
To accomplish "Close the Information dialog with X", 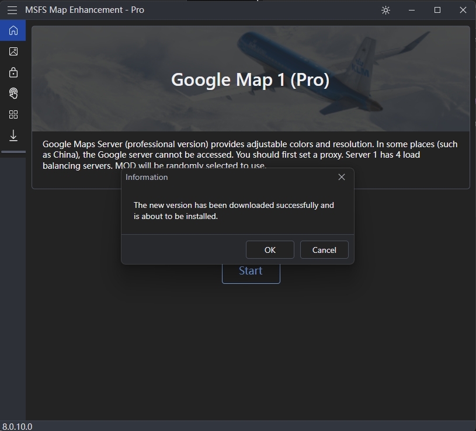I will tap(342, 177).
